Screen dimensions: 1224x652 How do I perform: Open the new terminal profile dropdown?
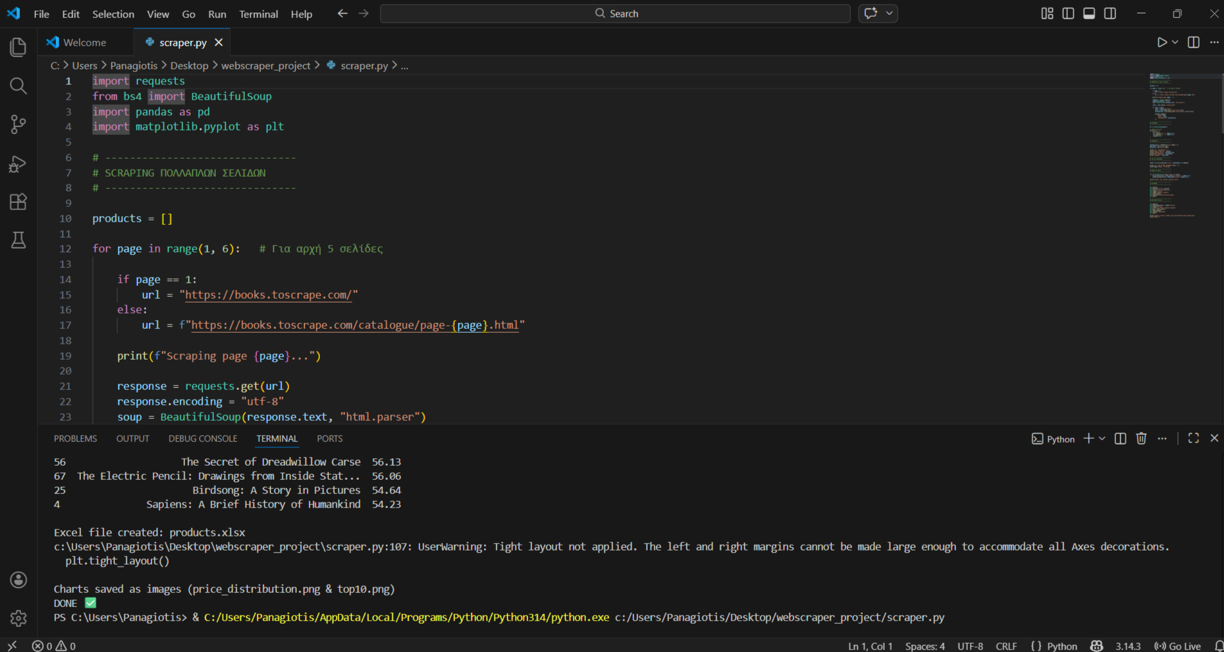tap(1103, 438)
